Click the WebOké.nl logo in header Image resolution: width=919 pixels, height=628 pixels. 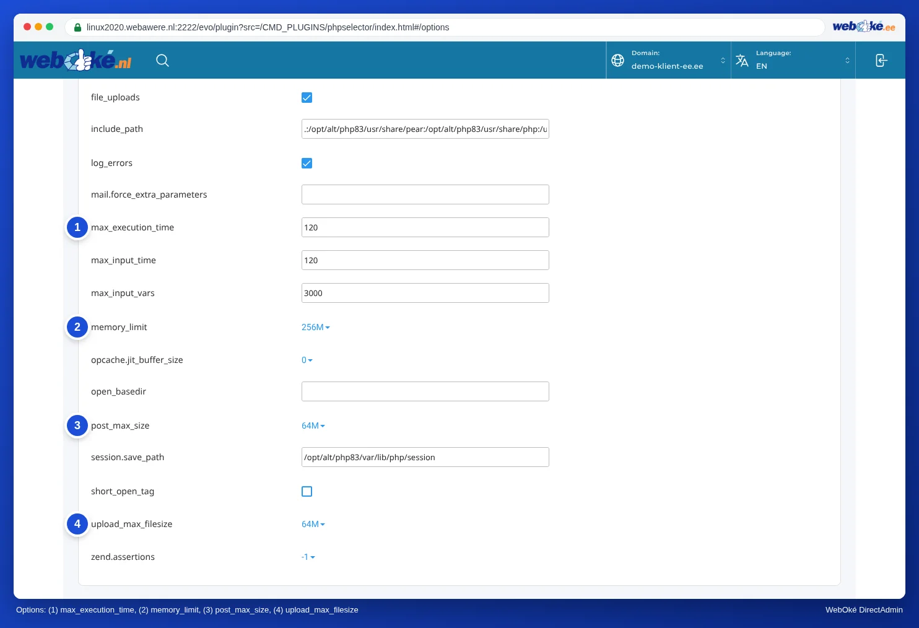click(76, 60)
